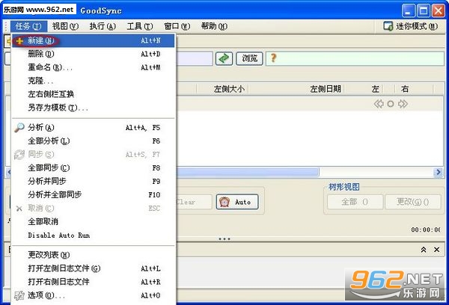Open 打开右侧日志文件 entry
The image size is (449, 305).
click(x=94, y=282)
